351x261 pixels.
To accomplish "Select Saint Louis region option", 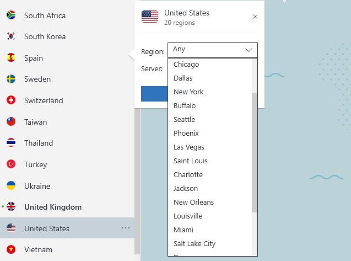I will [x=191, y=161].
